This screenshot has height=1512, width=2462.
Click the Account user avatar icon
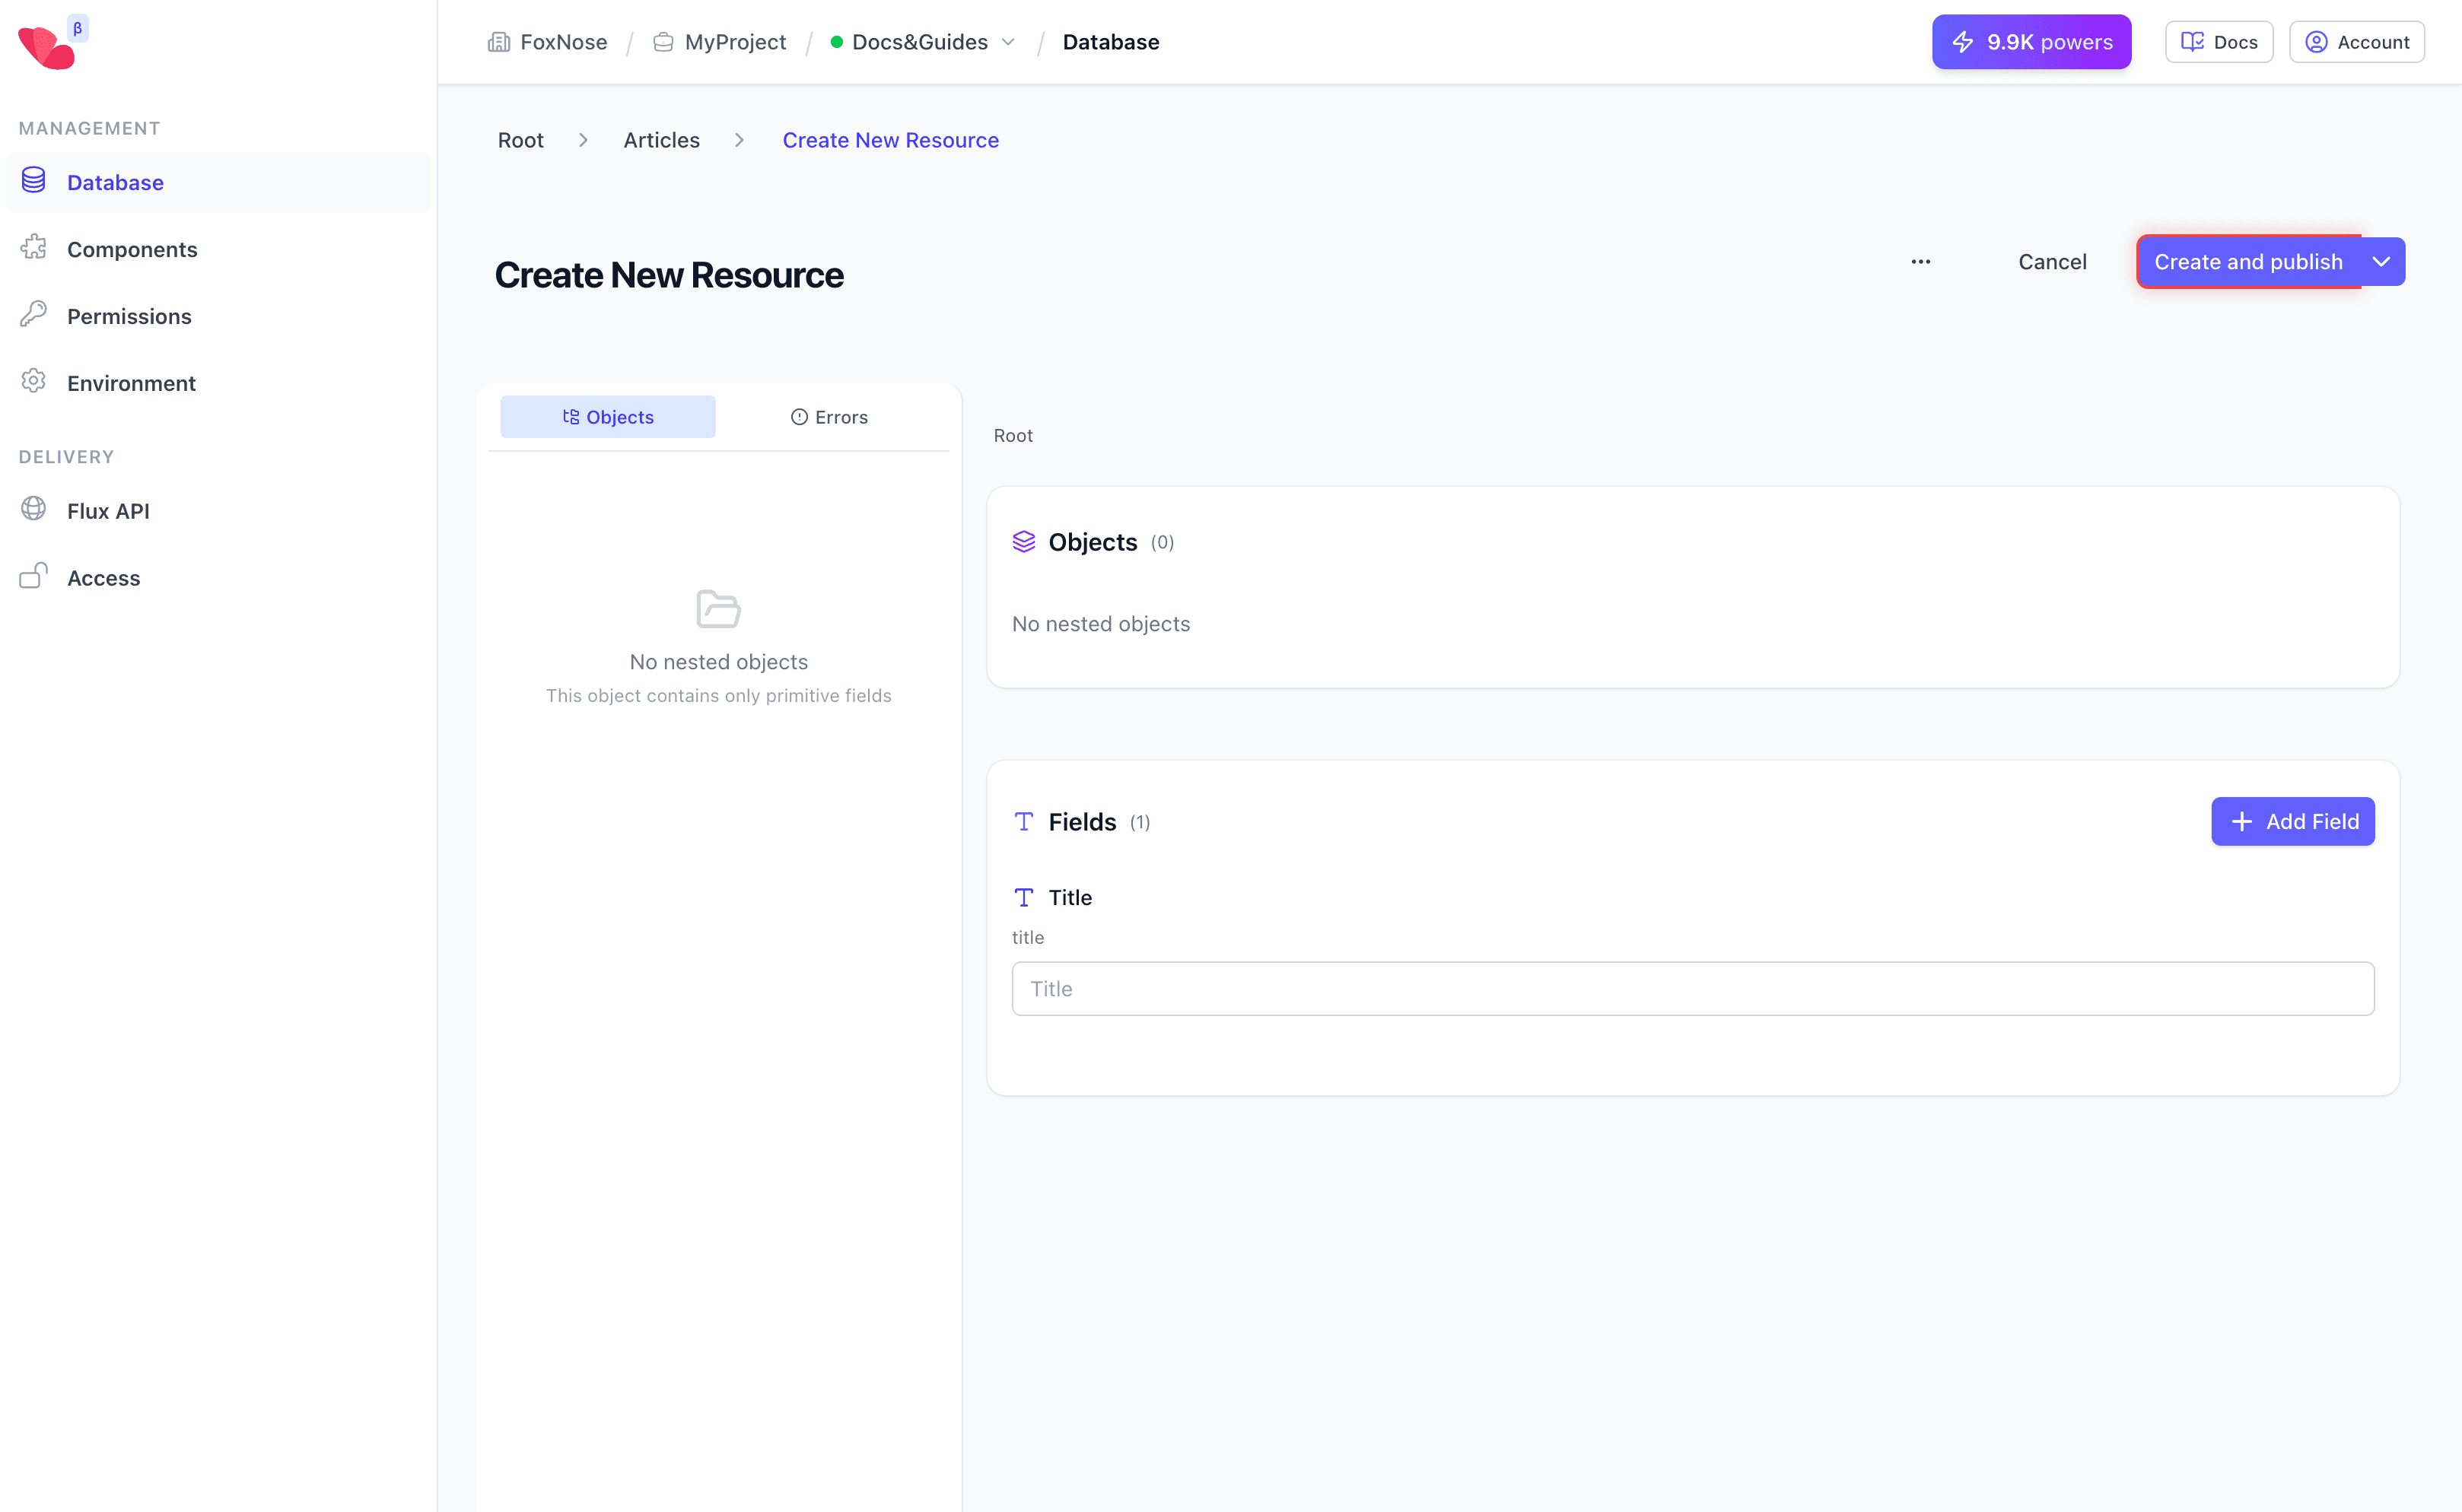[x=2316, y=42]
